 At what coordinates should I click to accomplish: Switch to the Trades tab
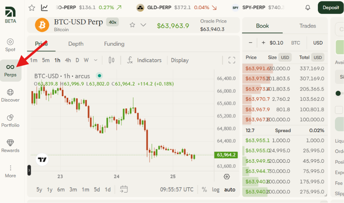[x=308, y=26]
